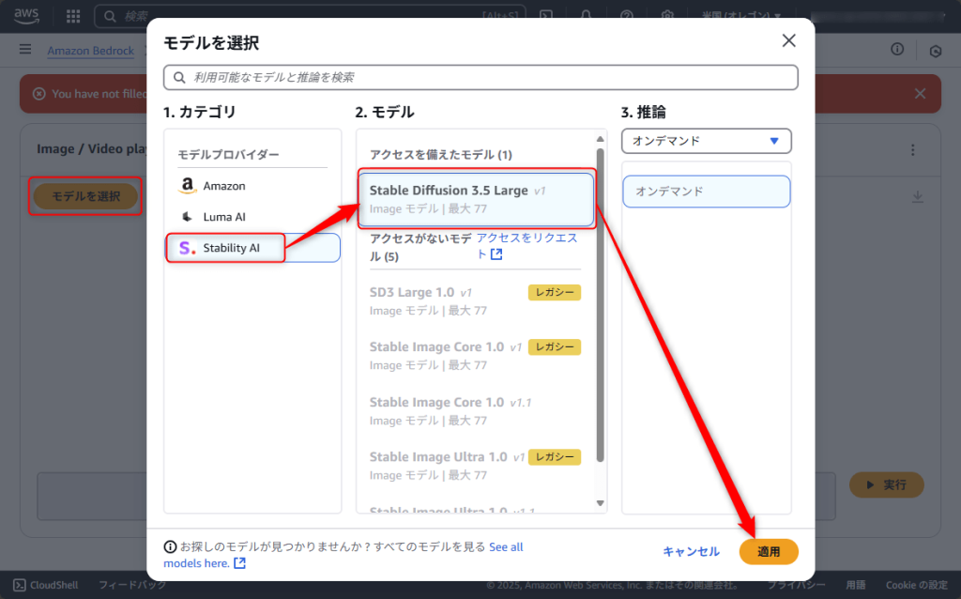This screenshot has height=599, width=961.
Task: Click the 実行 run button
Action: coord(886,484)
